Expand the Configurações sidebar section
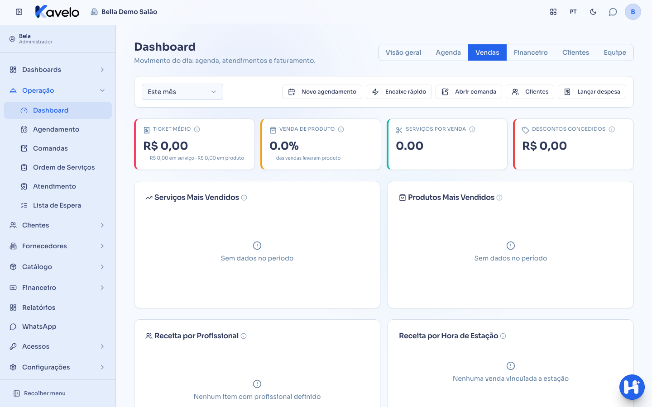652x407 pixels. click(x=58, y=367)
